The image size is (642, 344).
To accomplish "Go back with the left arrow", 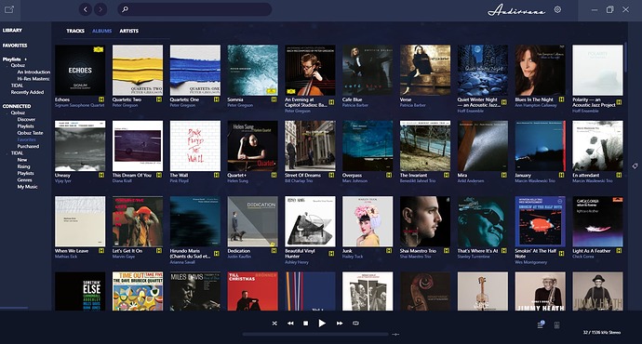I will pyautogui.click(x=86, y=9).
